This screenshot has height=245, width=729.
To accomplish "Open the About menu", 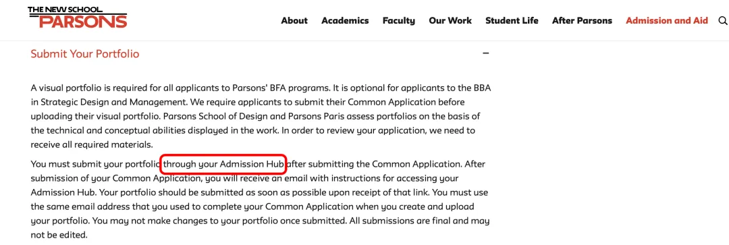I will (x=294, y=20).
